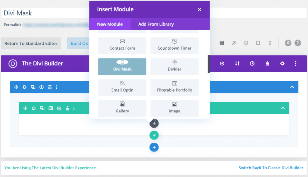
Task: Insert the Countdown Timer module
Action: point(174,45)
